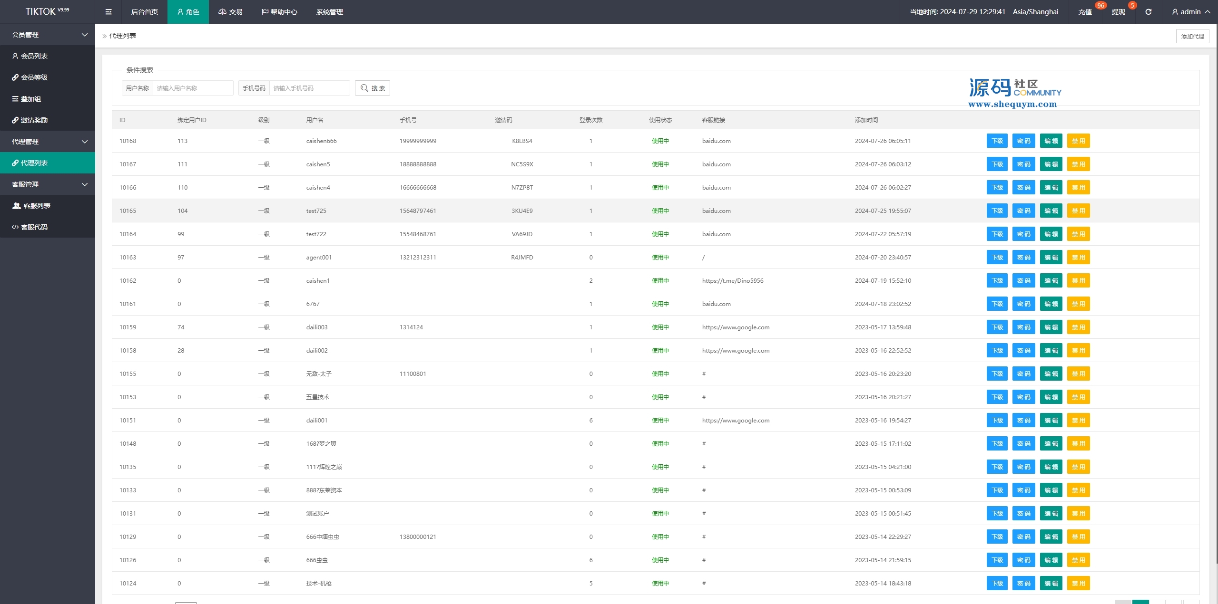Toggle sidebar with the hamburger menu icon
This screenshot has width=1218, height=604.
[108, 12]
